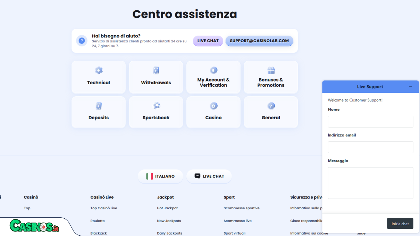Open Sportsbook help category

click(x=156, y=112)
